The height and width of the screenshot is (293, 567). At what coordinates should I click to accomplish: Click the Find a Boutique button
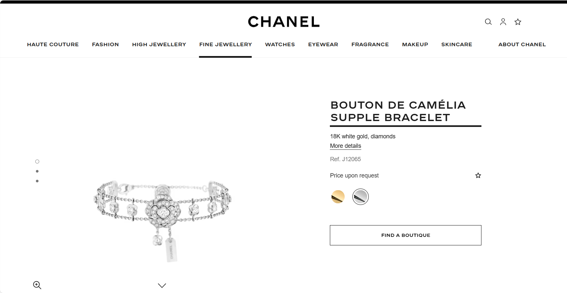pos(405,235)
